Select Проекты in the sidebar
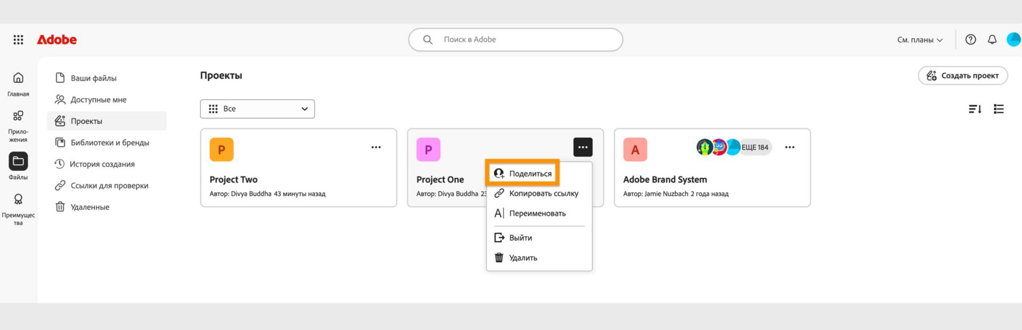The image size is (1022, 330). 106,121
